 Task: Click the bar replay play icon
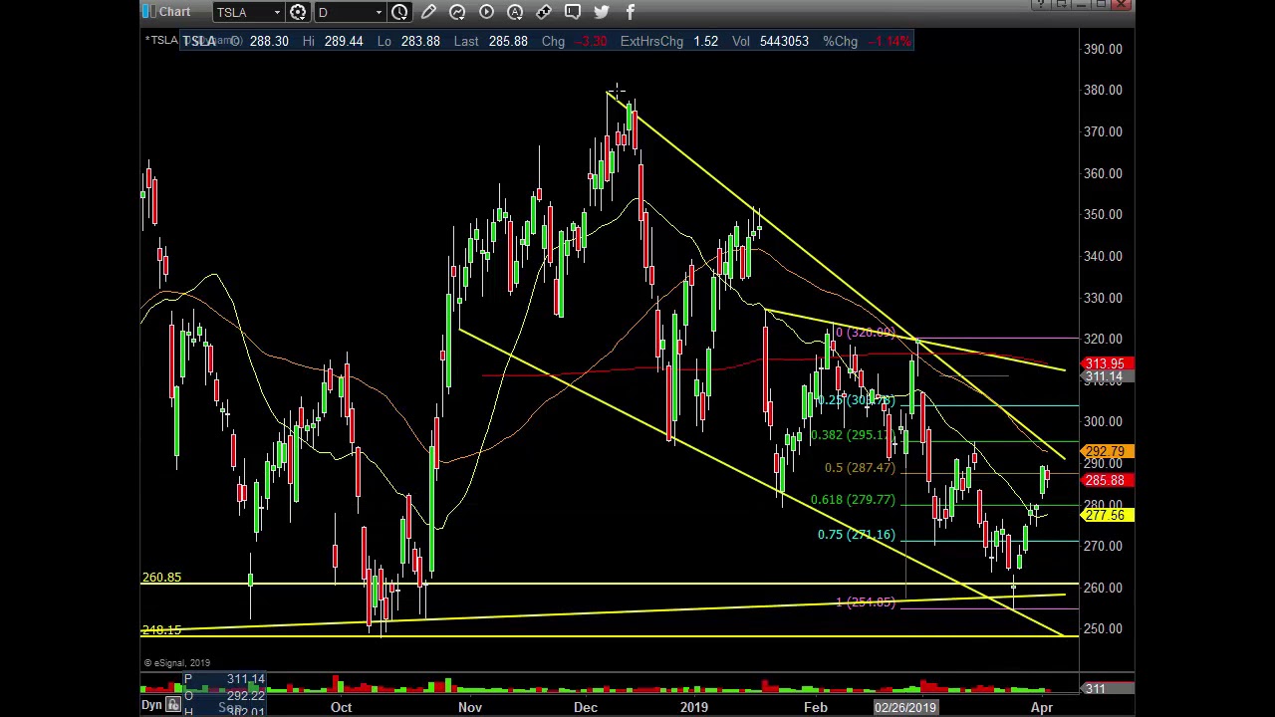click(x=486, y=12)
